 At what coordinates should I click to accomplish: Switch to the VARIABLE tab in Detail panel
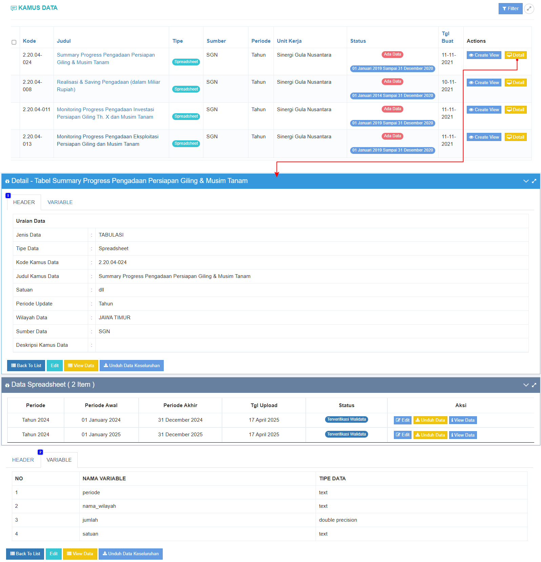60,202
